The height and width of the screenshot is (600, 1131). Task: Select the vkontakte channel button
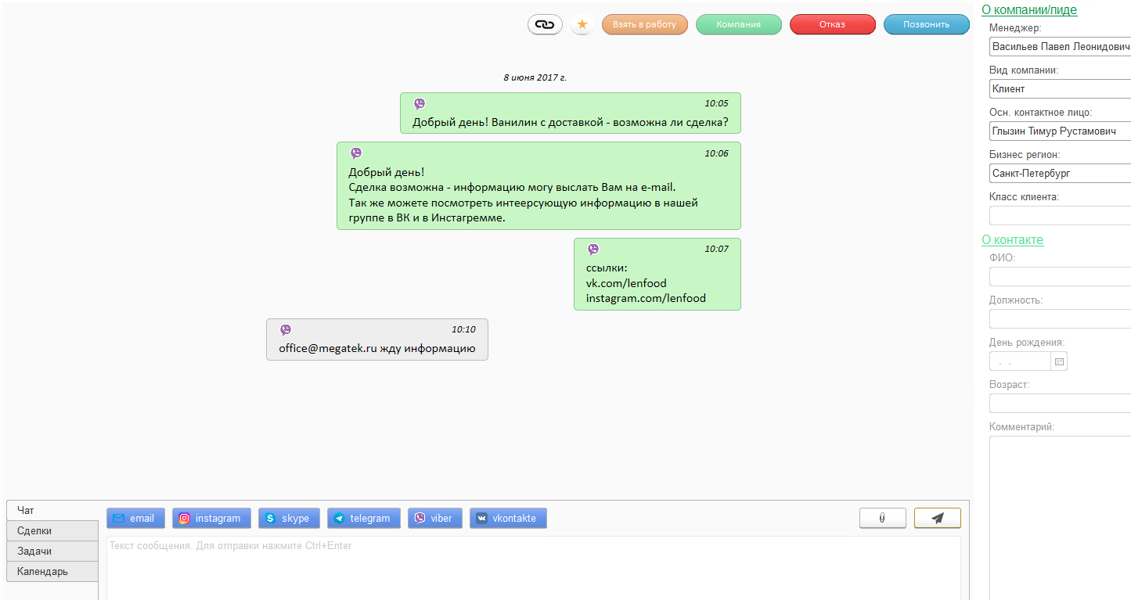click(508, 518)
